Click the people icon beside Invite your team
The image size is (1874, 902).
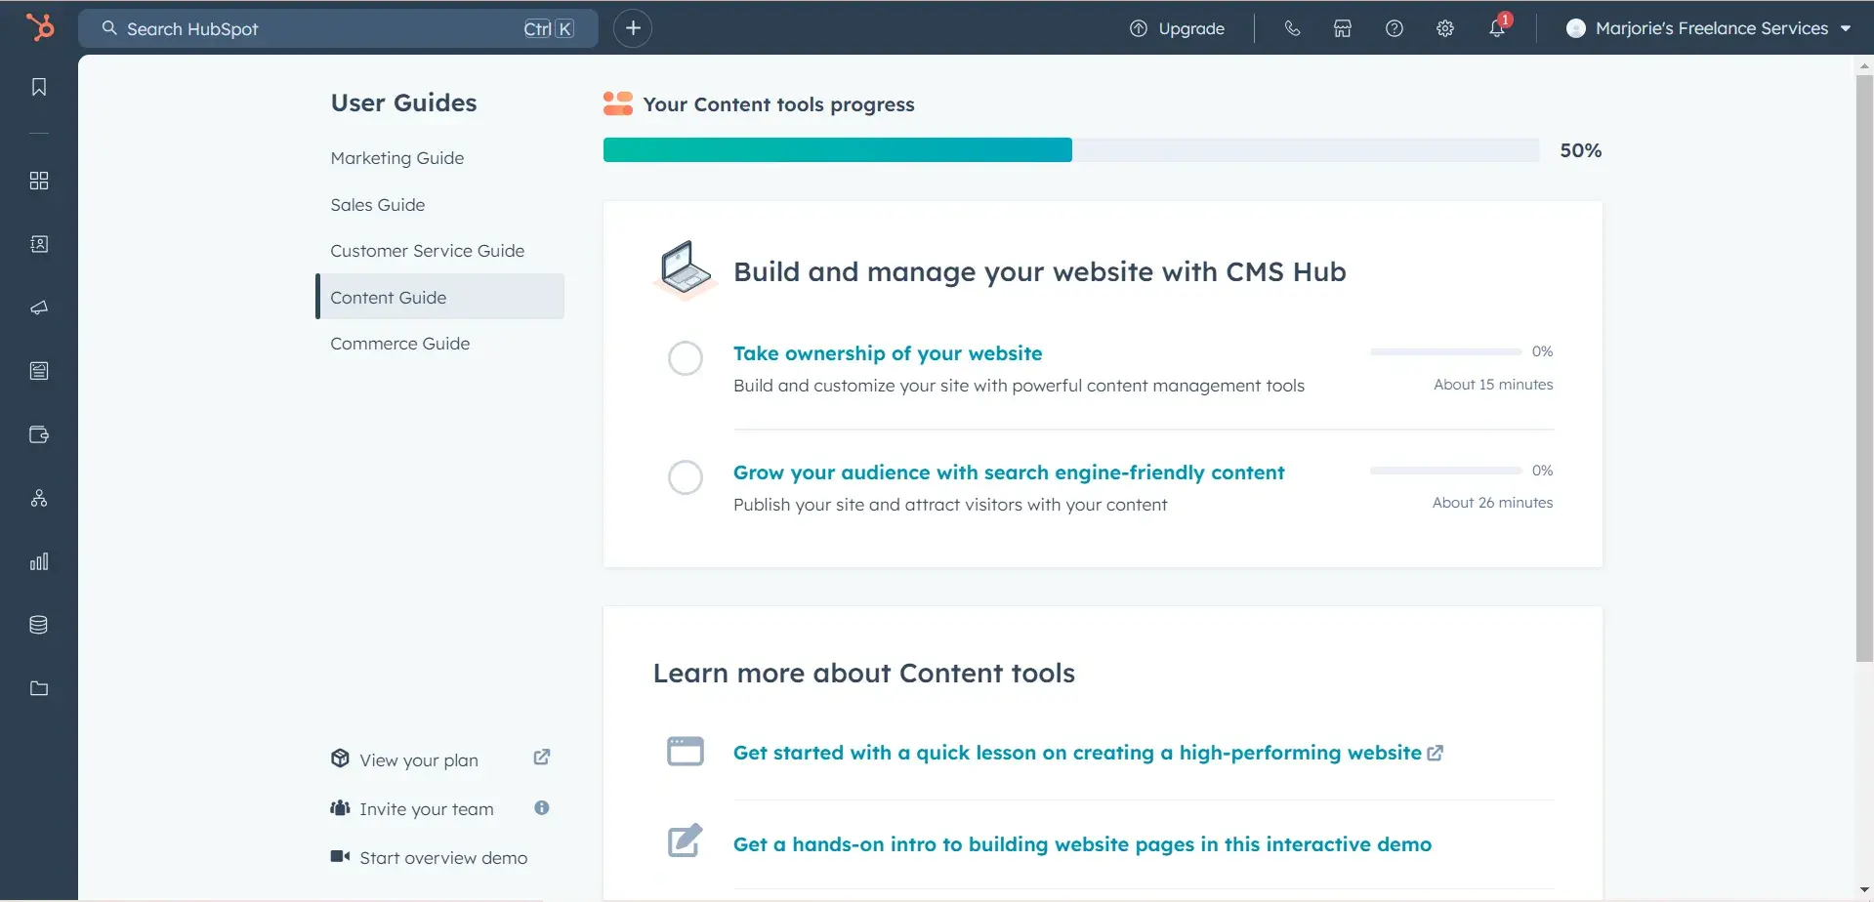point(340,807)
